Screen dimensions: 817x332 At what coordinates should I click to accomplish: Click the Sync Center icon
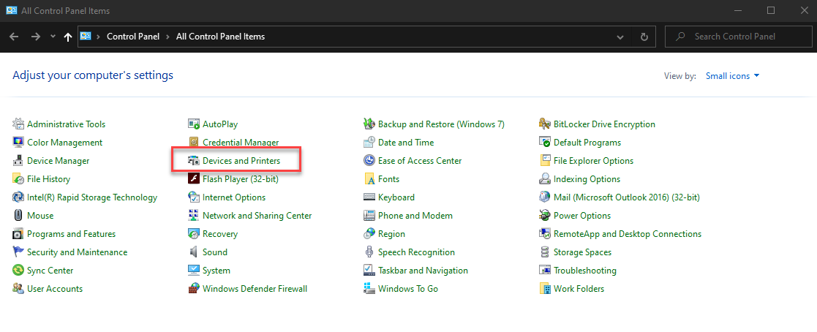[18, 270]
